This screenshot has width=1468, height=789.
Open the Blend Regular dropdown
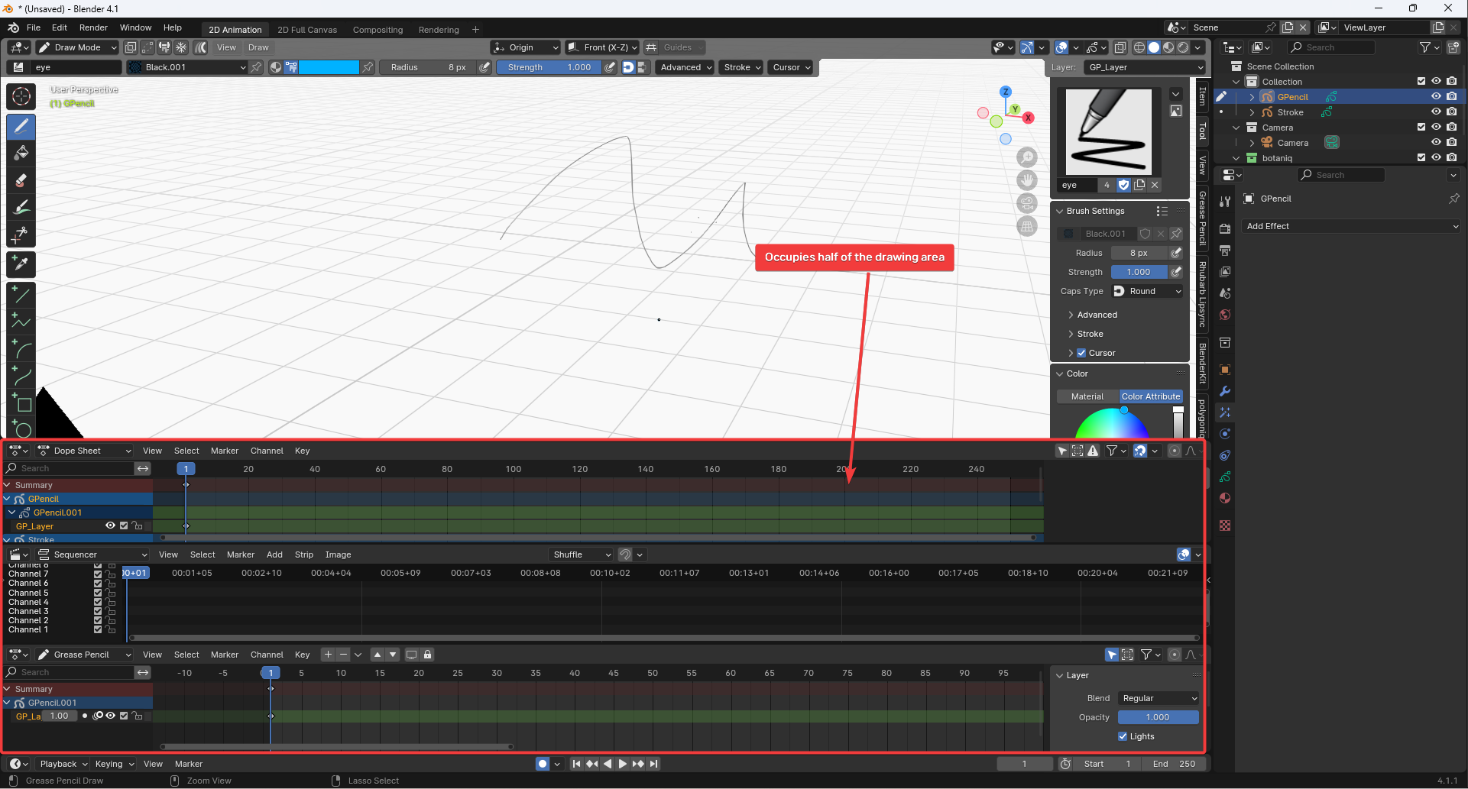(1159, 698)
